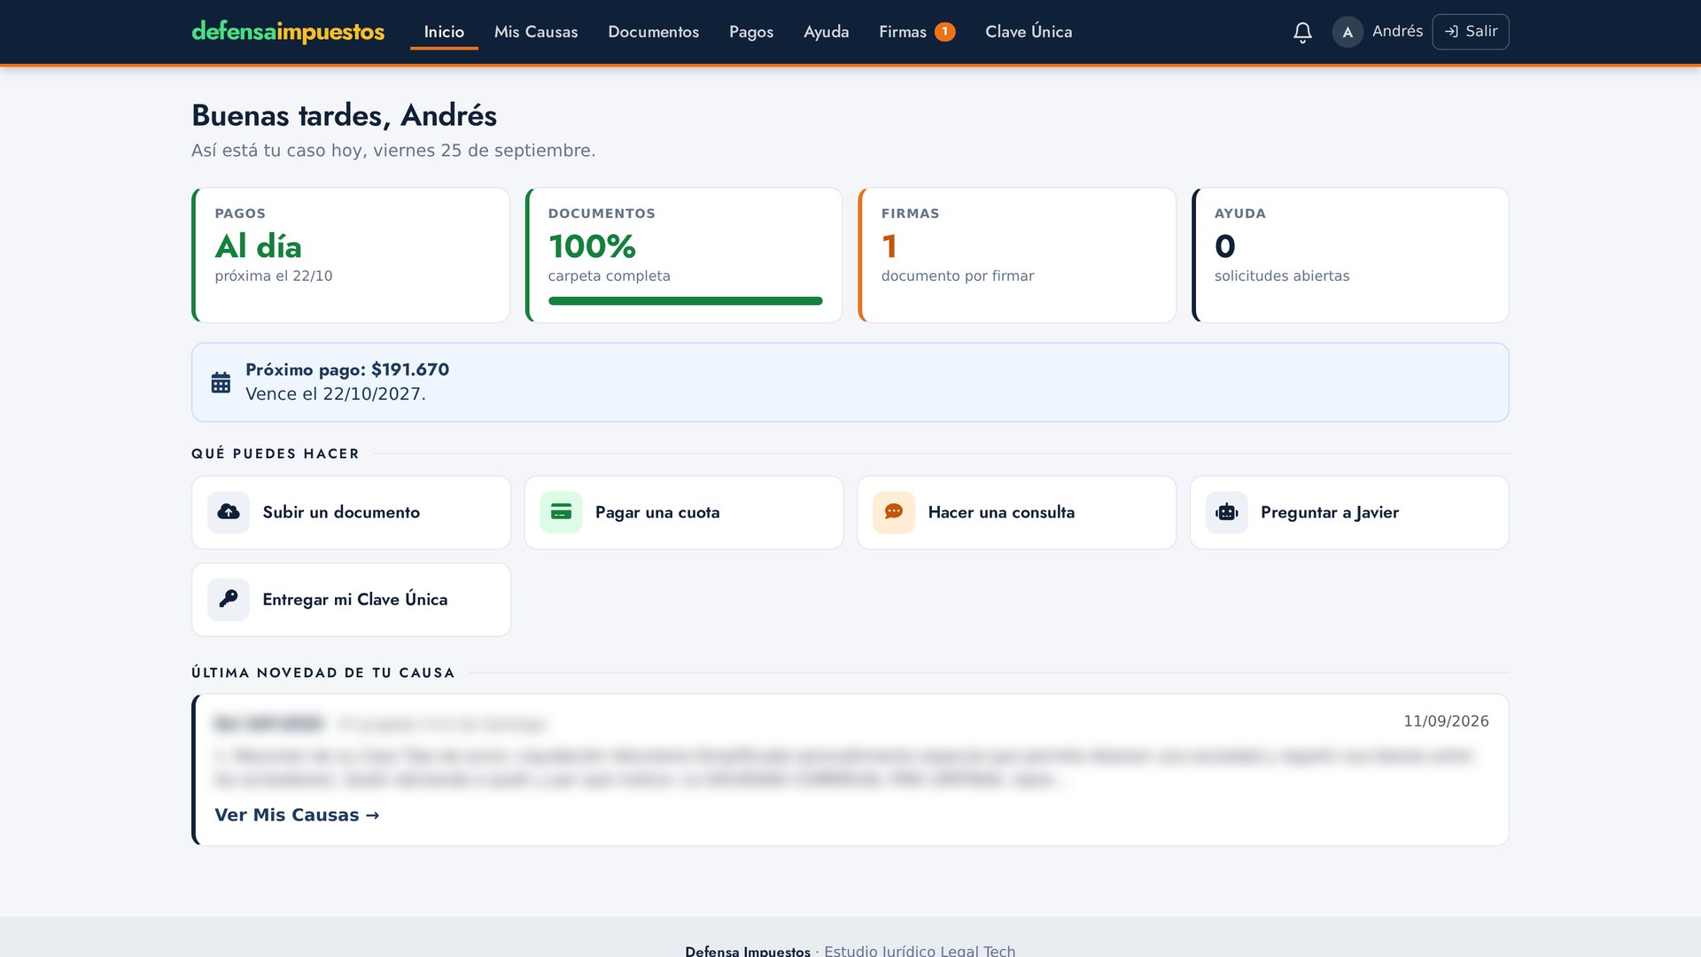Click the key icon for Clave Única
Viewport: 1701px width, 957px height.
(x=229, y=599)
